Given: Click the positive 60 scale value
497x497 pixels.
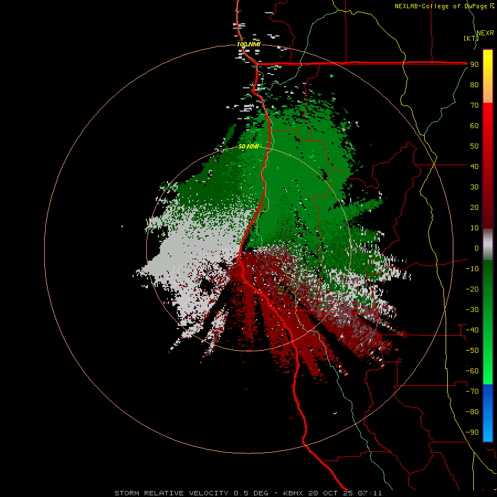Looking at the screenshot, I should [x=474, y=126].
